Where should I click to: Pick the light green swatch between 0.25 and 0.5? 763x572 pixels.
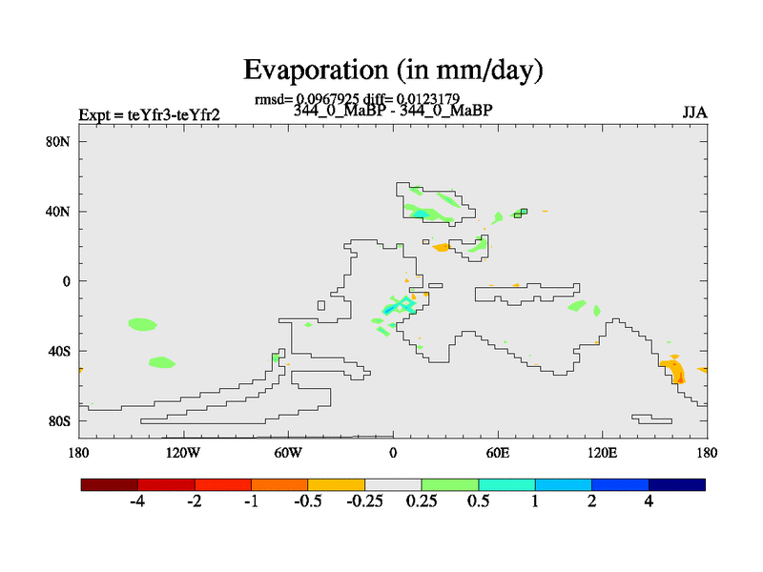tap(450, 484)
